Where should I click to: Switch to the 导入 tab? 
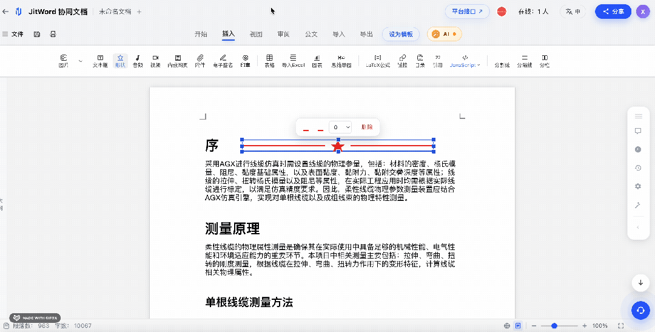point(339,34)
